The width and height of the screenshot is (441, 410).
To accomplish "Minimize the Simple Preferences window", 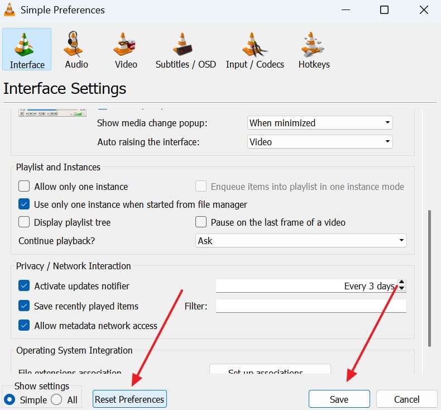I will pyautogui.click(x=346, y=10).
